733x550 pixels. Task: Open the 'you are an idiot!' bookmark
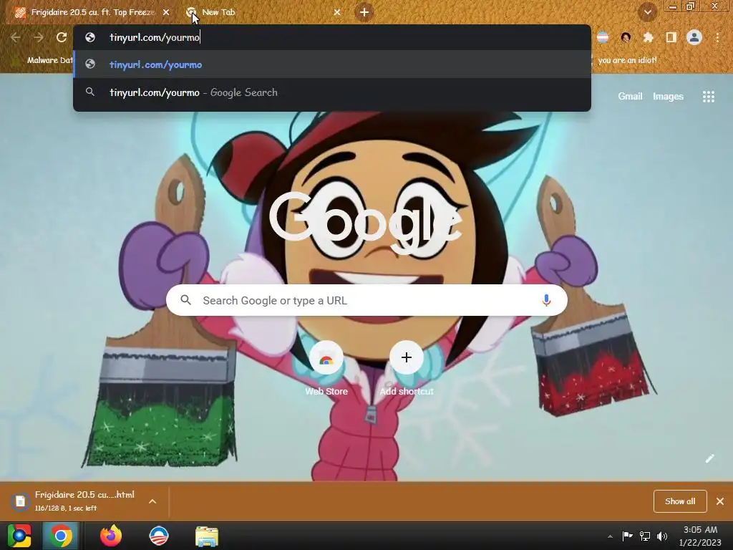[x=627, y=60]
